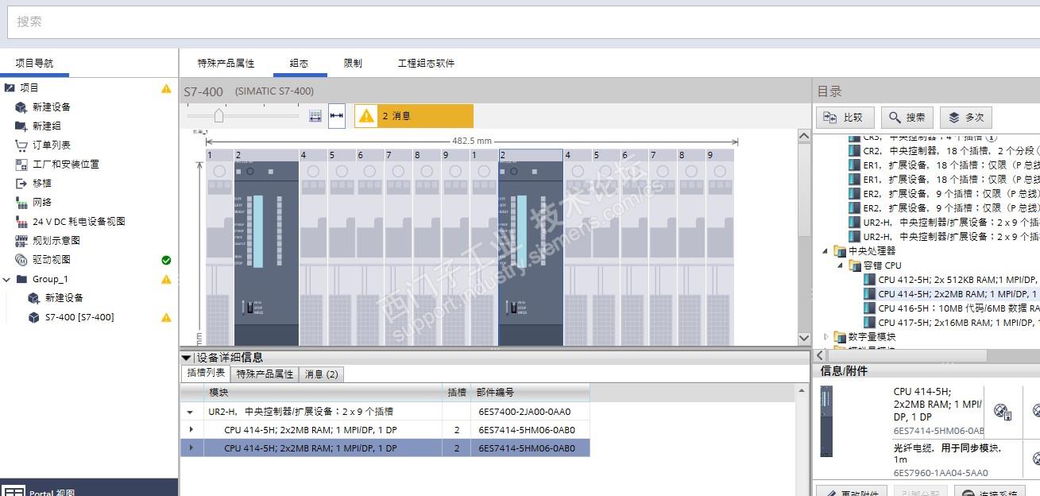This screenshot has width=1040, height=496.
Task: Click the fit-rack-to-width icon in toolbar
Action: click(315, 115)
